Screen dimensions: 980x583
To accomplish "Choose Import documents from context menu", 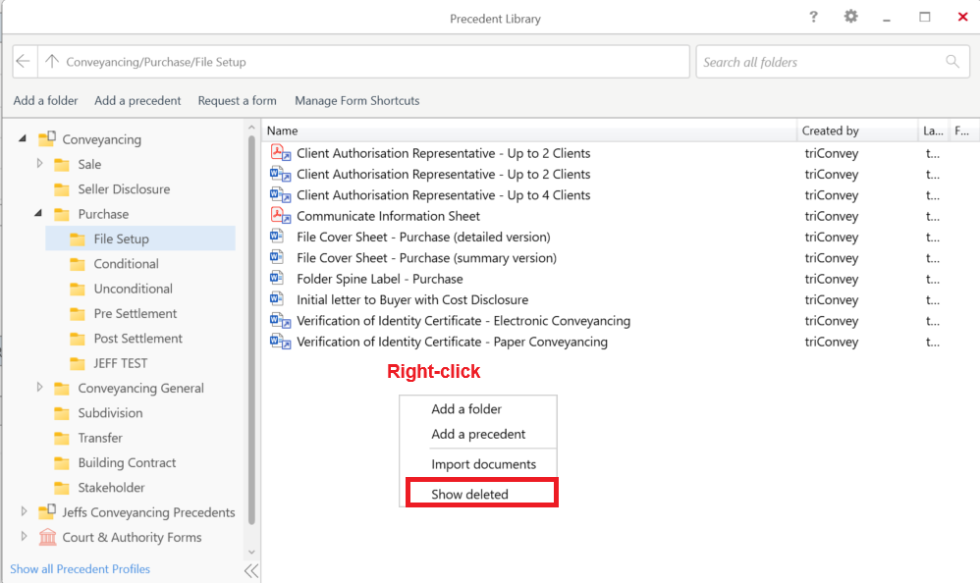I will pyautogui.click(x=483, y=464).
